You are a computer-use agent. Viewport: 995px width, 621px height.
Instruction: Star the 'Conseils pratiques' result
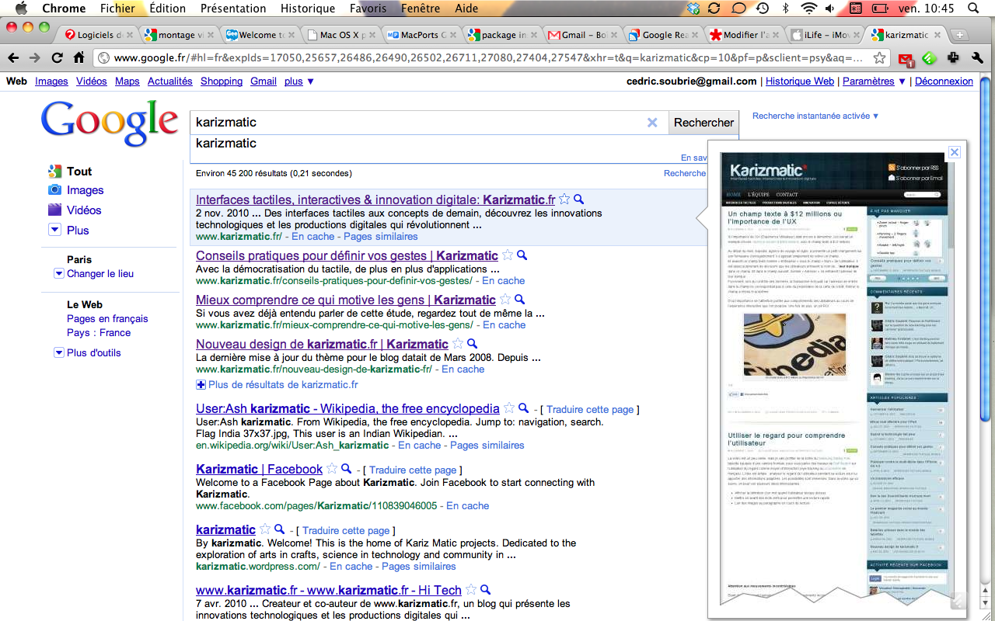point(508,255)
